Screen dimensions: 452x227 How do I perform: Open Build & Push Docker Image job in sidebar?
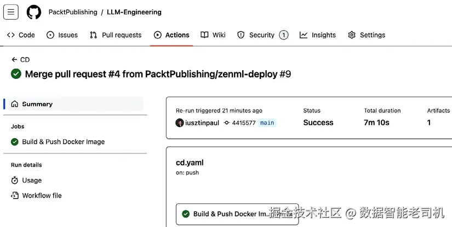63,141
